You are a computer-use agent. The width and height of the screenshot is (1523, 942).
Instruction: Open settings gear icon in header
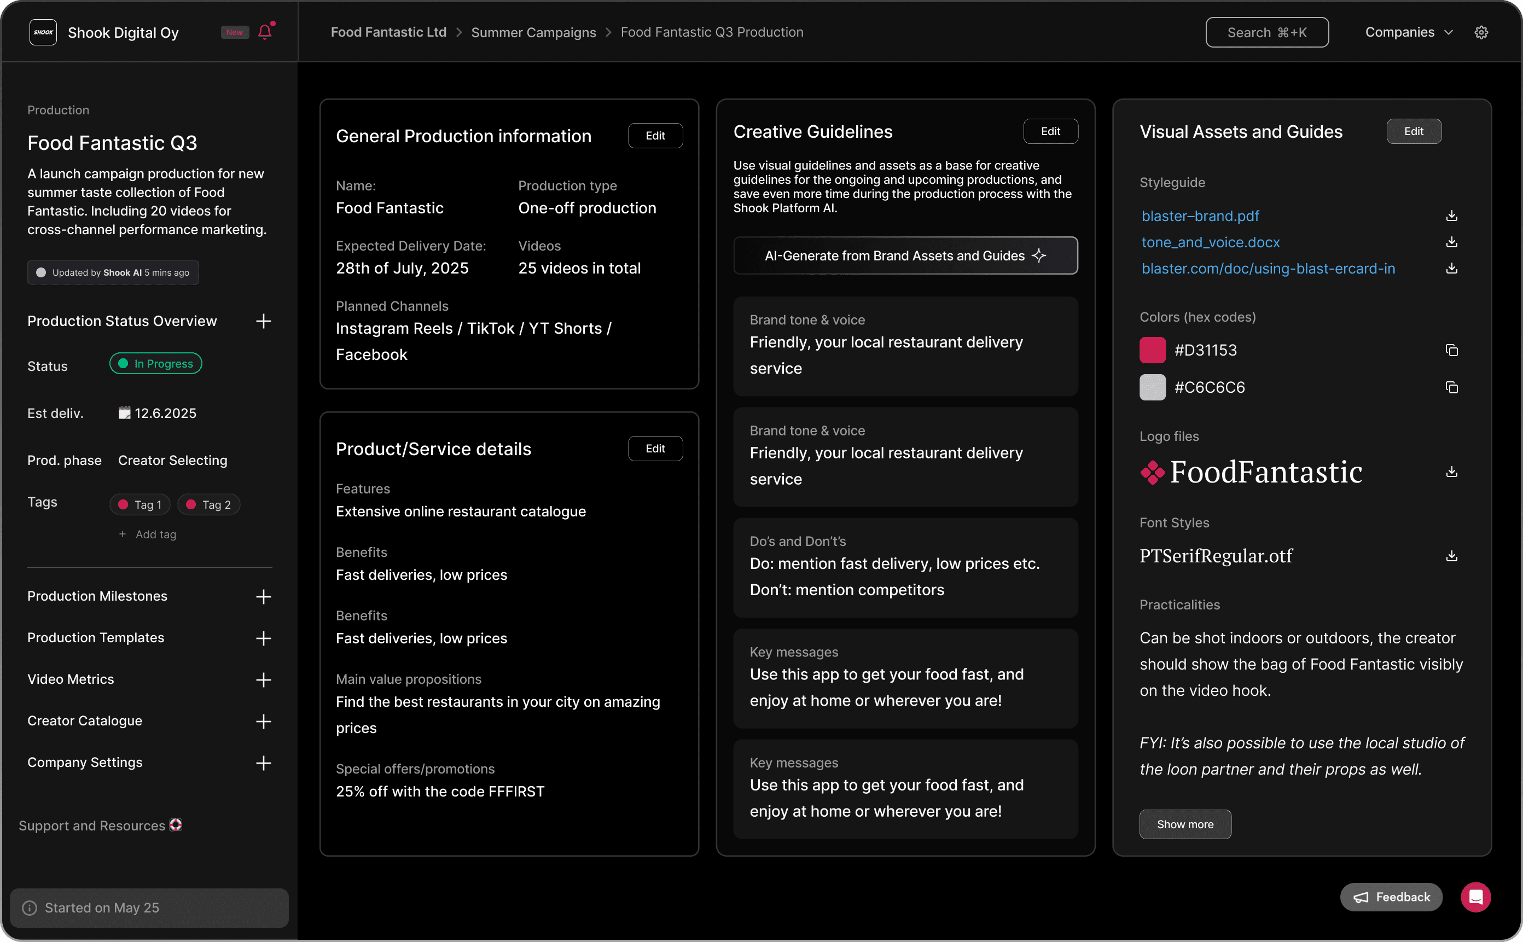tap(1481, 32)
